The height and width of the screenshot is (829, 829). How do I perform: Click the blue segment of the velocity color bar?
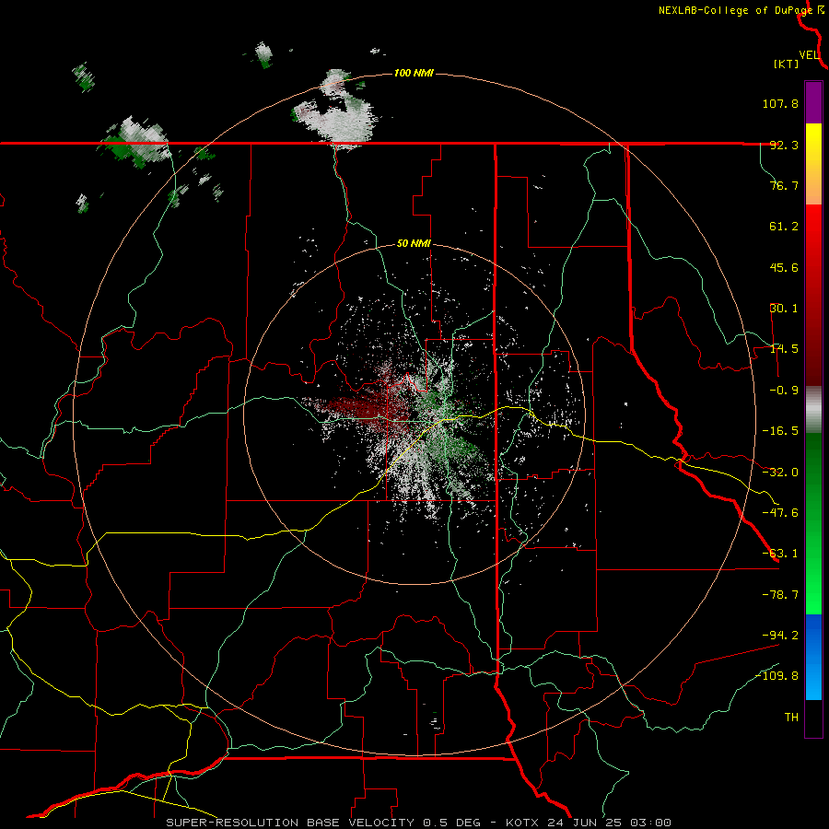[x=813, y=657]
